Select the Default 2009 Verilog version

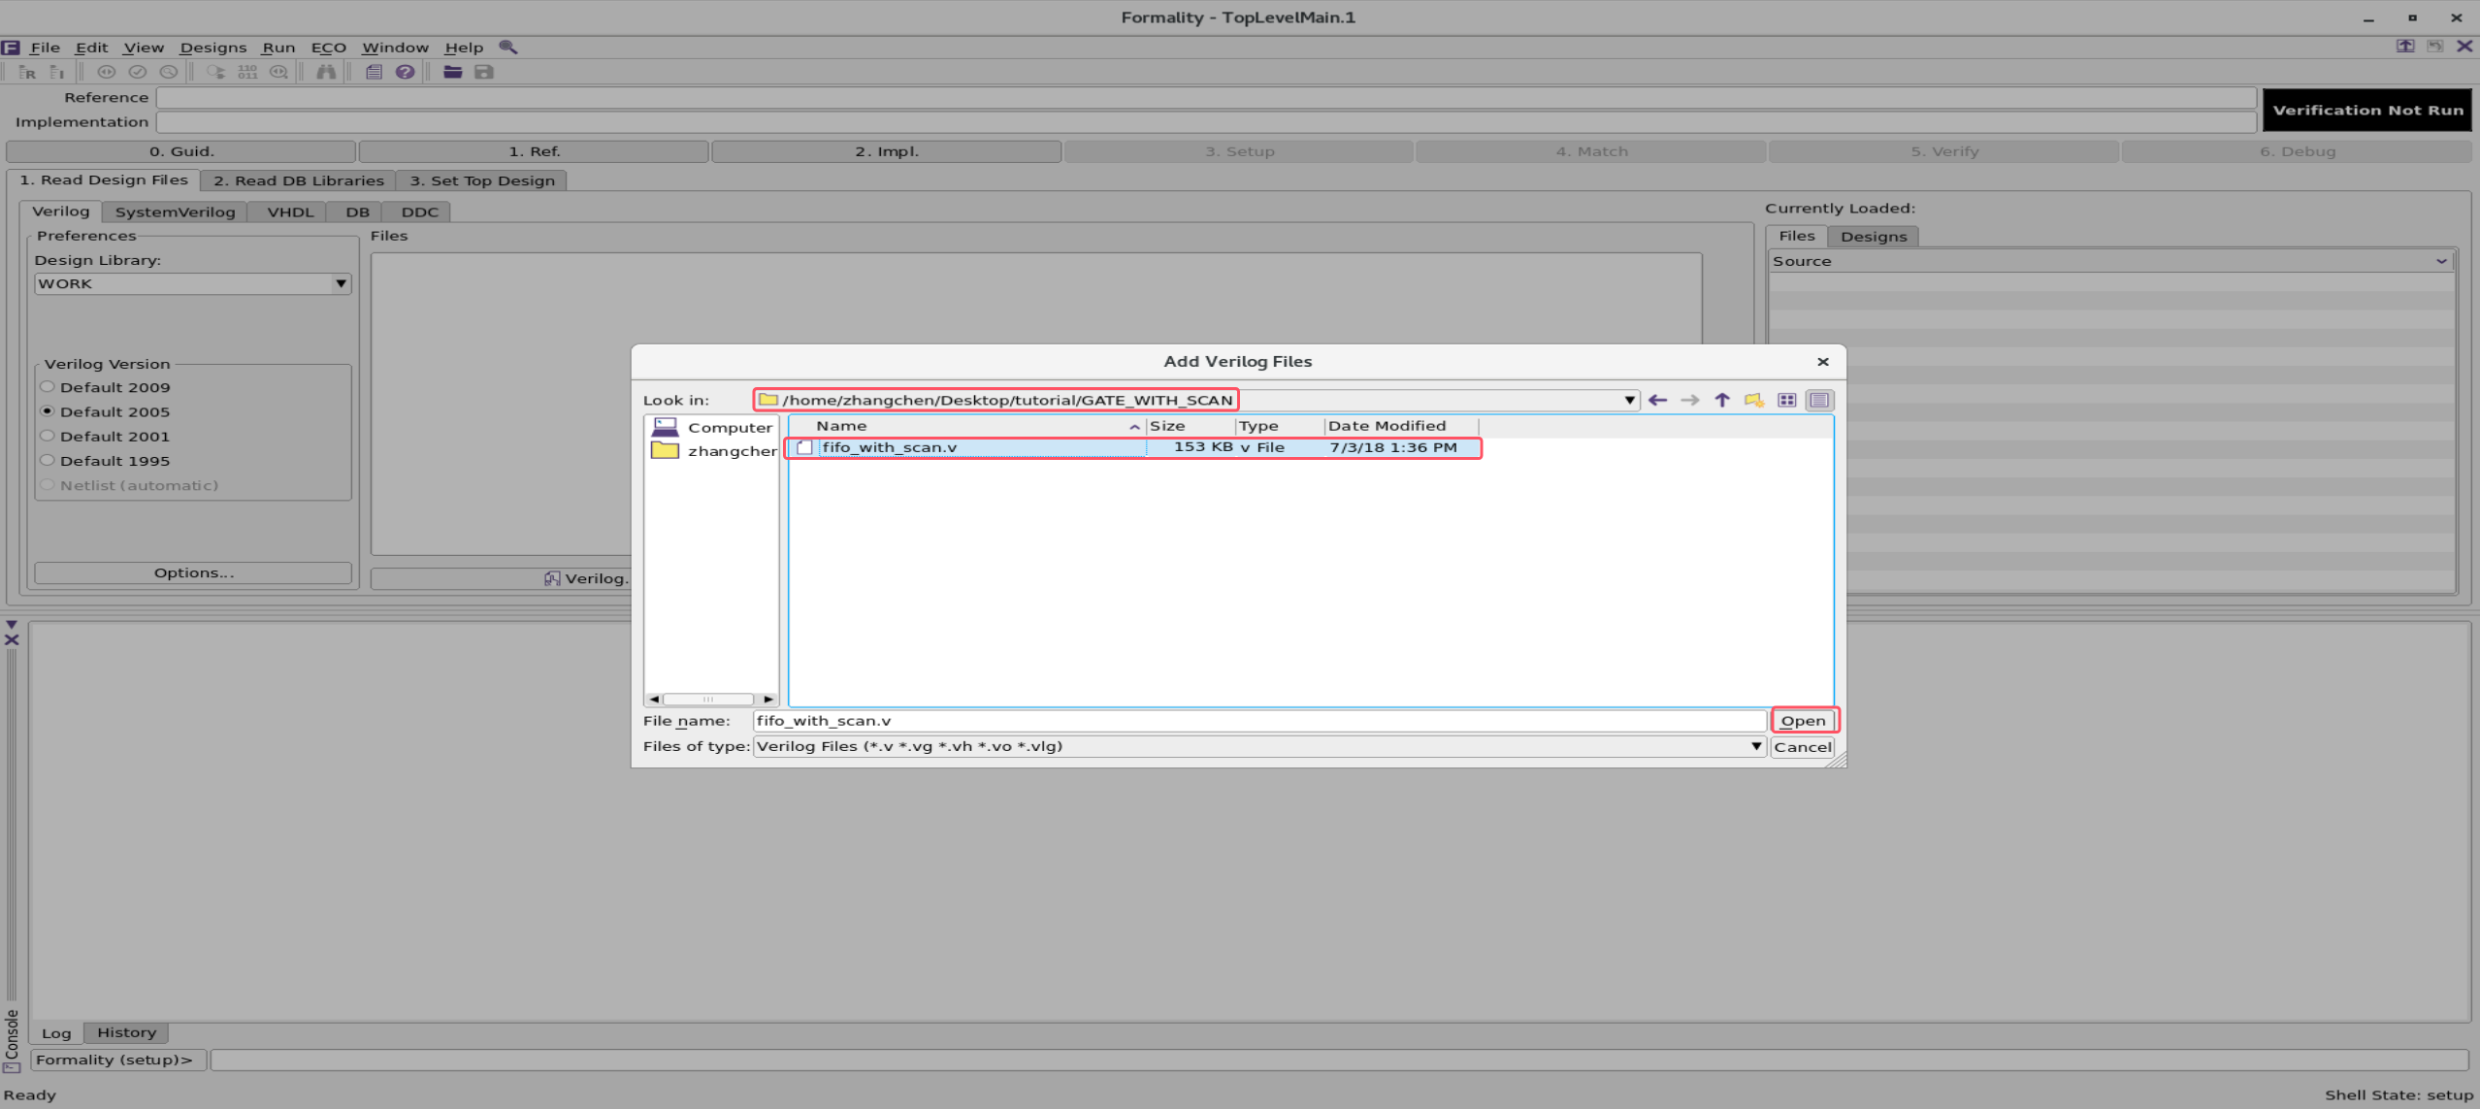[48, 386]
